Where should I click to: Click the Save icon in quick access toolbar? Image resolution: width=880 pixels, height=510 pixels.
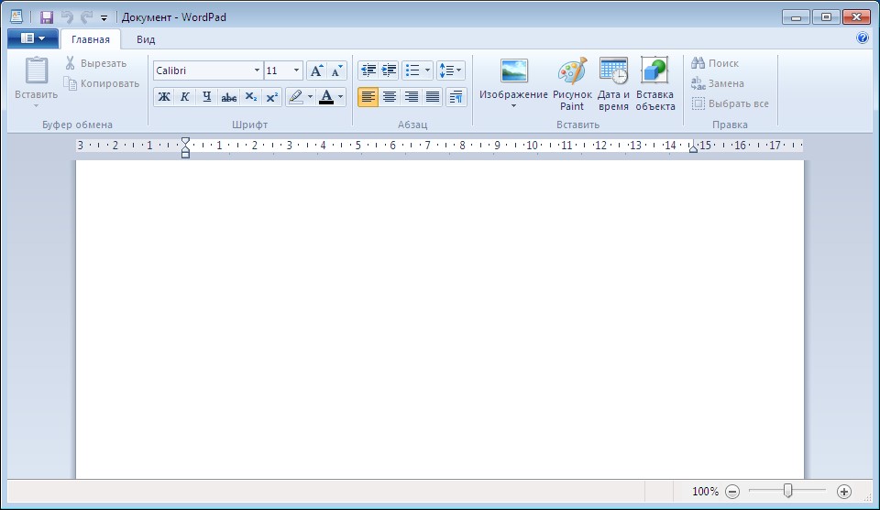tap(47, 16)
